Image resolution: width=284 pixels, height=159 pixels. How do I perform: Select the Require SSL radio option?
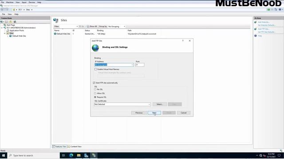coord(95,97)
